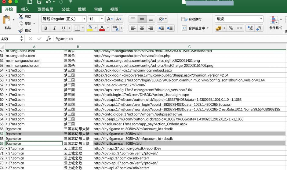Apply red font color
This screenshot has height=170, width=287.
(102, 28)
